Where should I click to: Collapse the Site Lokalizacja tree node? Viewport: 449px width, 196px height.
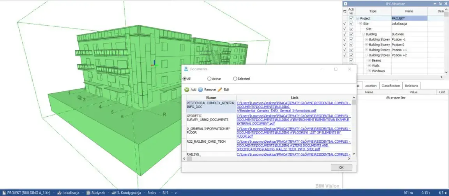tap(361, 24)
